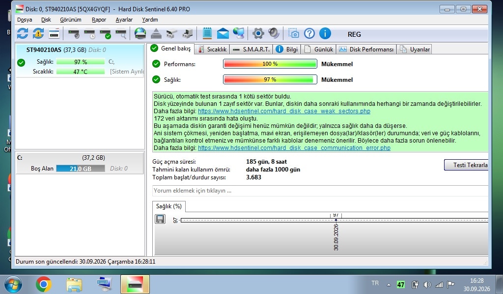Click the volume speaker tray icon
The height and width of the screenshot is (294, 503).
tap(427, 285)
